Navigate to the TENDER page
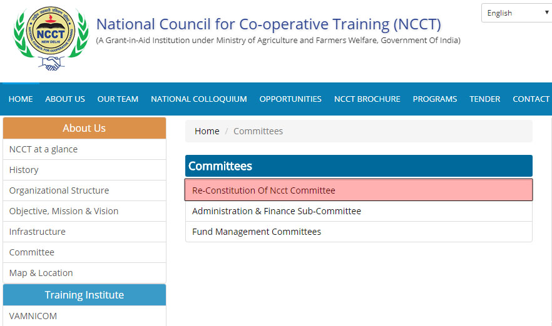The image size is (552, 326). [x=485, y=99]
